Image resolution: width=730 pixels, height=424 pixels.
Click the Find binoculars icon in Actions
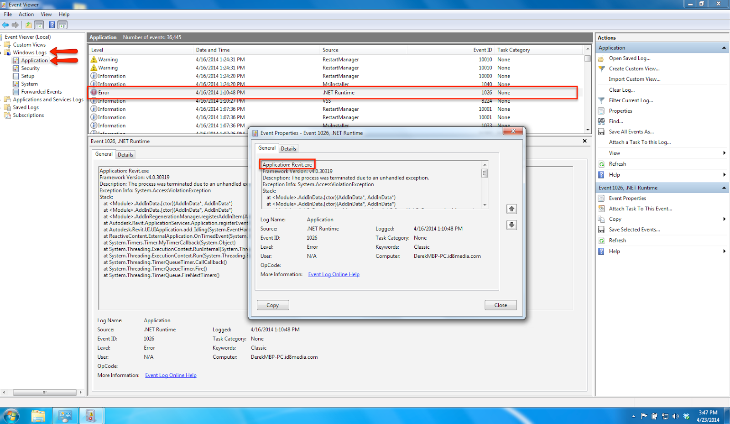tap(601, 121)
